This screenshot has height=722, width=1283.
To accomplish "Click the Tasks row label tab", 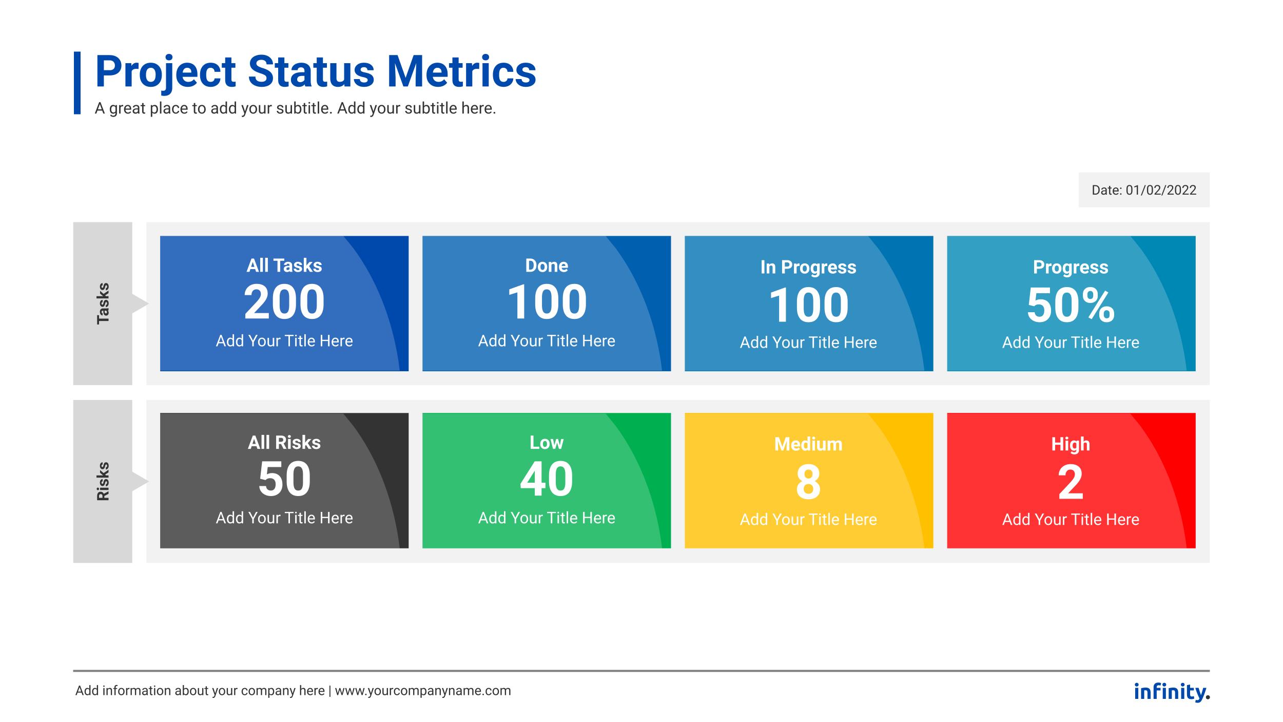I will (x=103, y=303).
